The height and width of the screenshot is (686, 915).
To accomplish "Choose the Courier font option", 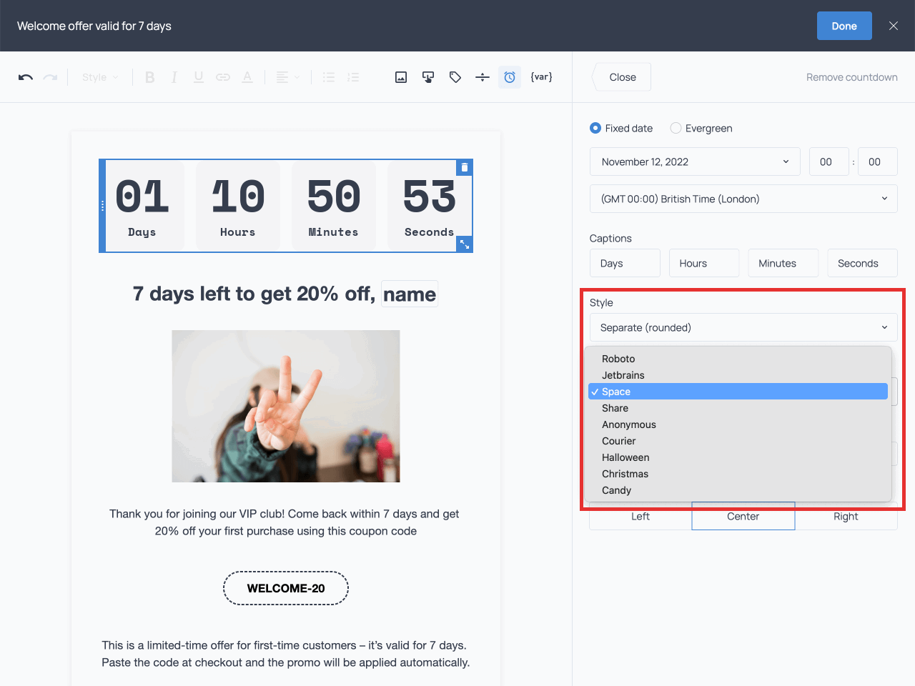I will click(x=738, y=441).
